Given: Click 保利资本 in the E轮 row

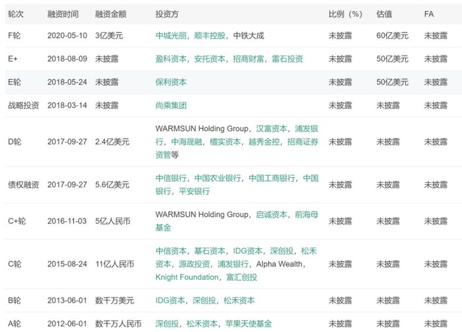Looking at the screenshot, I should (171, 83).
